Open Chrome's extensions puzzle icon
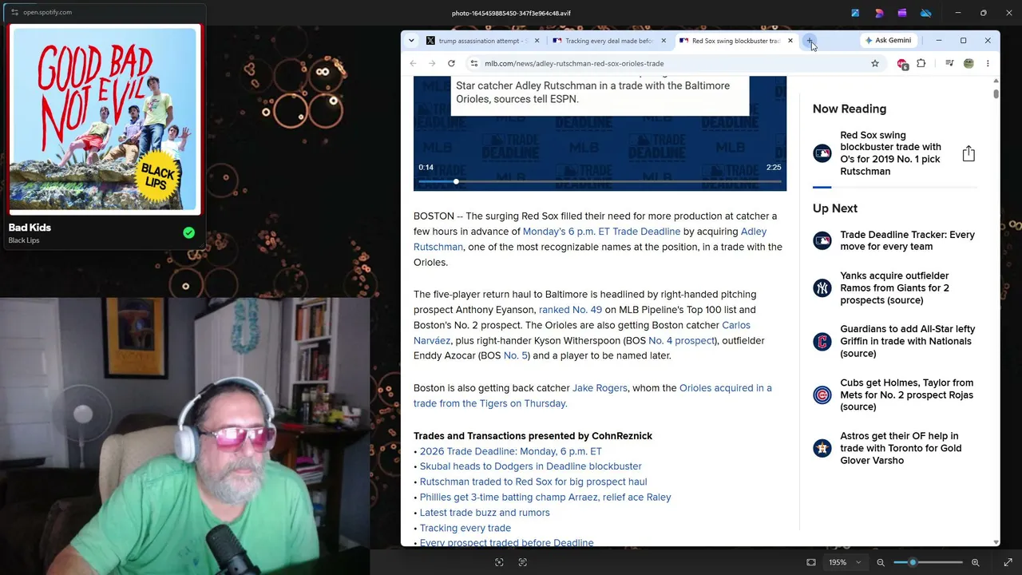This screenshot has height=575, width=1022. pyautogui.click(x=921, y=64)
